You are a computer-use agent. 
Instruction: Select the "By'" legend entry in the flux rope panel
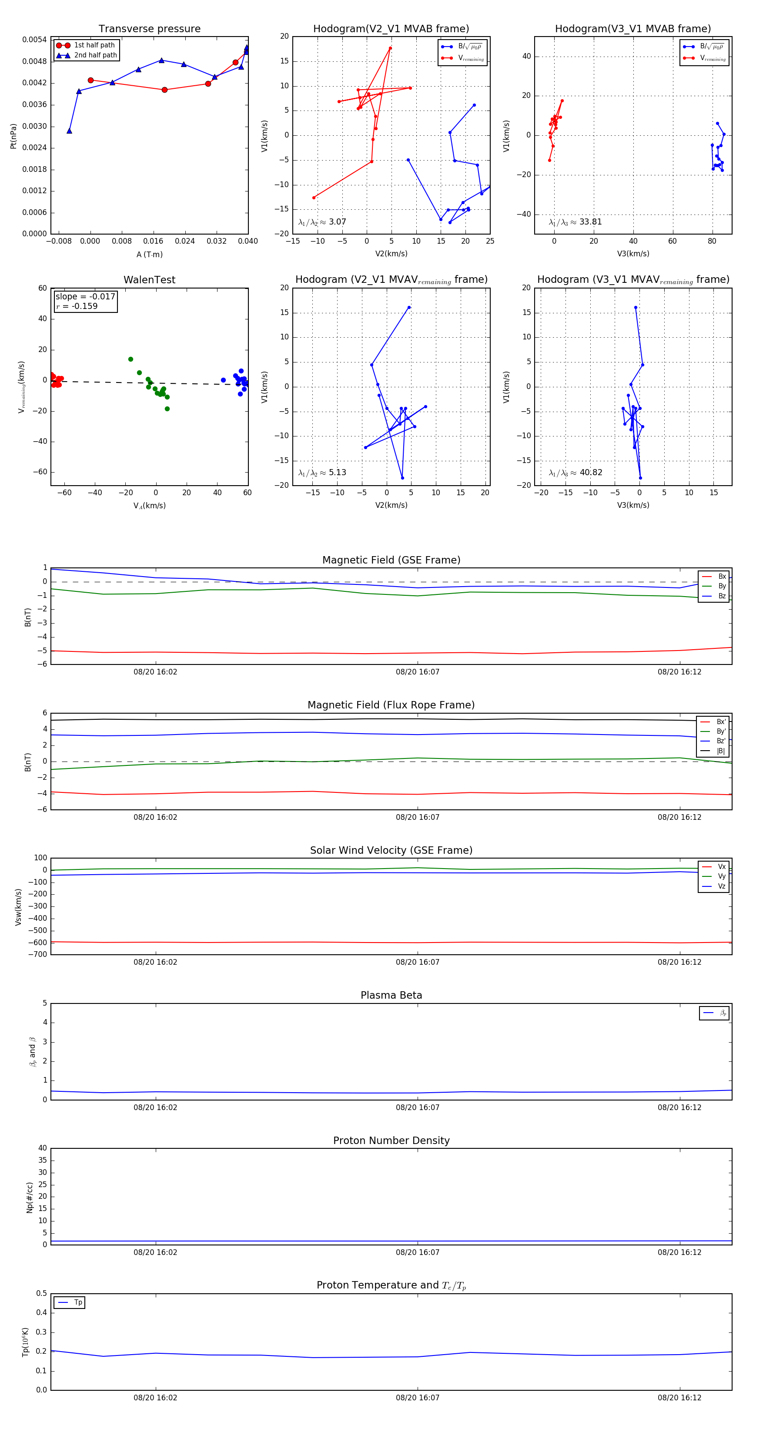713,731
